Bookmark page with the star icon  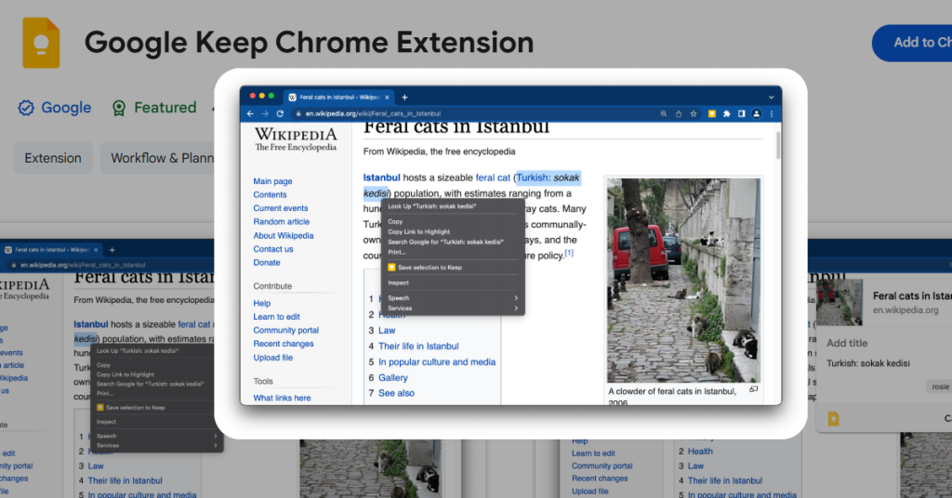click(694, 113)
